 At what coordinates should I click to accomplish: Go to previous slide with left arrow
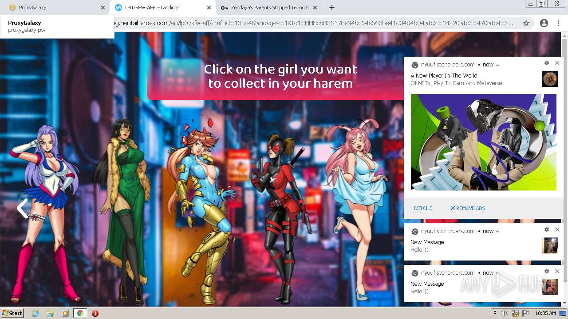click(22, 208)
